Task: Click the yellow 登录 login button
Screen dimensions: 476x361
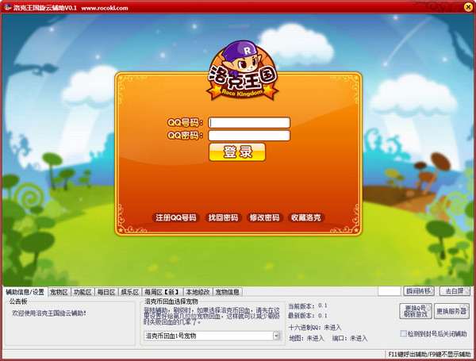Action: [237, 152]
